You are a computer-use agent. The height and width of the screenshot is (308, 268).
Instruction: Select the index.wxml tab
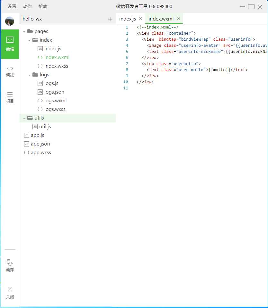[161, 19]
